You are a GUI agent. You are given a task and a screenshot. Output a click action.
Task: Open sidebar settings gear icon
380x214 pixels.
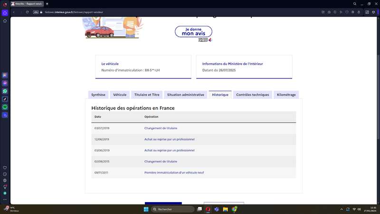pyautogui.click(x=5, y=181)
